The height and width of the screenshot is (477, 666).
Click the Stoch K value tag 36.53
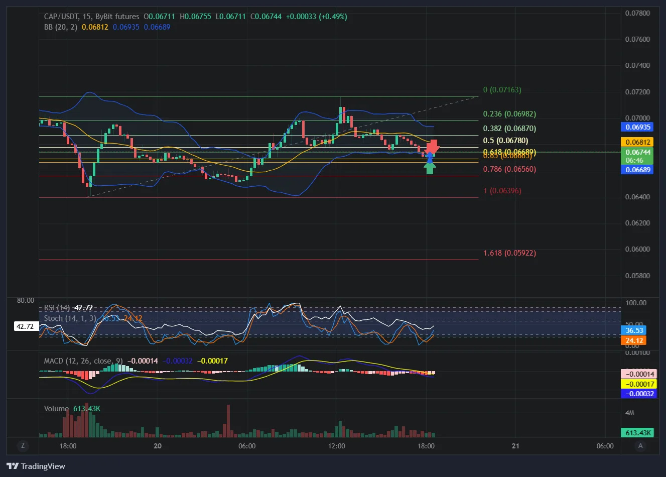tap(634, 330)
